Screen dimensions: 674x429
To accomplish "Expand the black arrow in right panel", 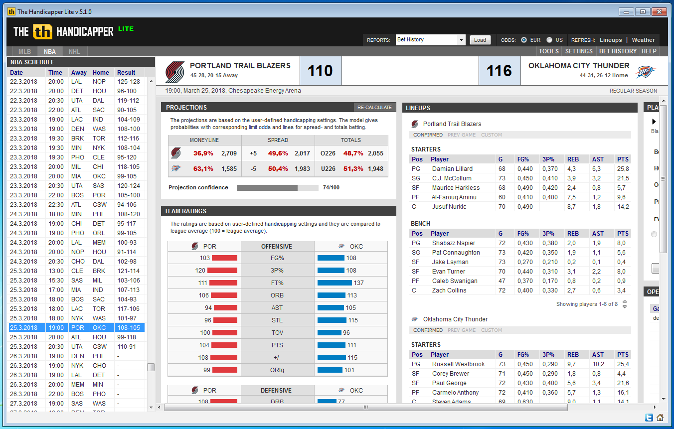I will [654, 122].
